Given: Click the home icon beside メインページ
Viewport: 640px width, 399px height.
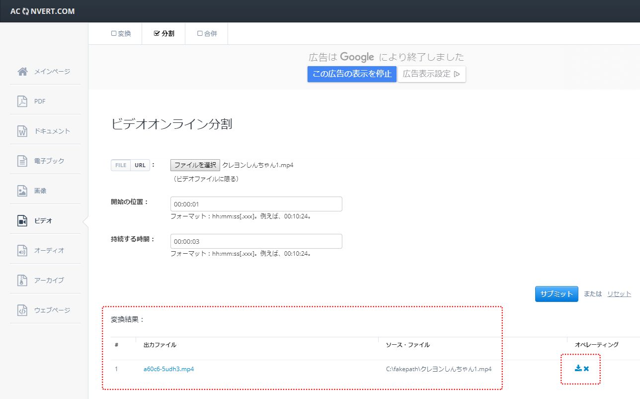Looking at the screenshot, I should (22, 71).
